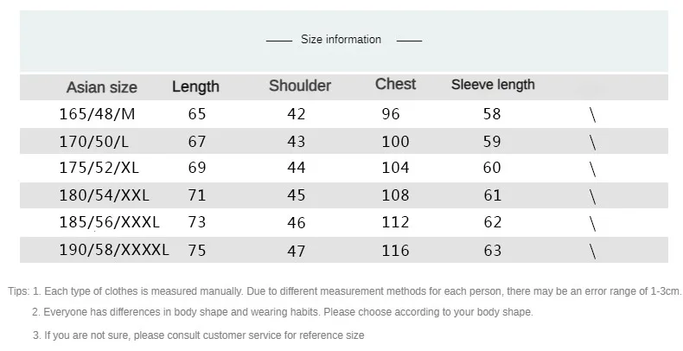Click the Shoulder column header
This screenshot has width=683, height=351.
300,86
